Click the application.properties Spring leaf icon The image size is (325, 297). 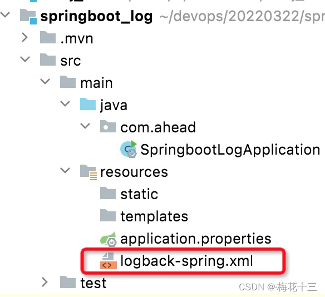click(x=108, y=239)
